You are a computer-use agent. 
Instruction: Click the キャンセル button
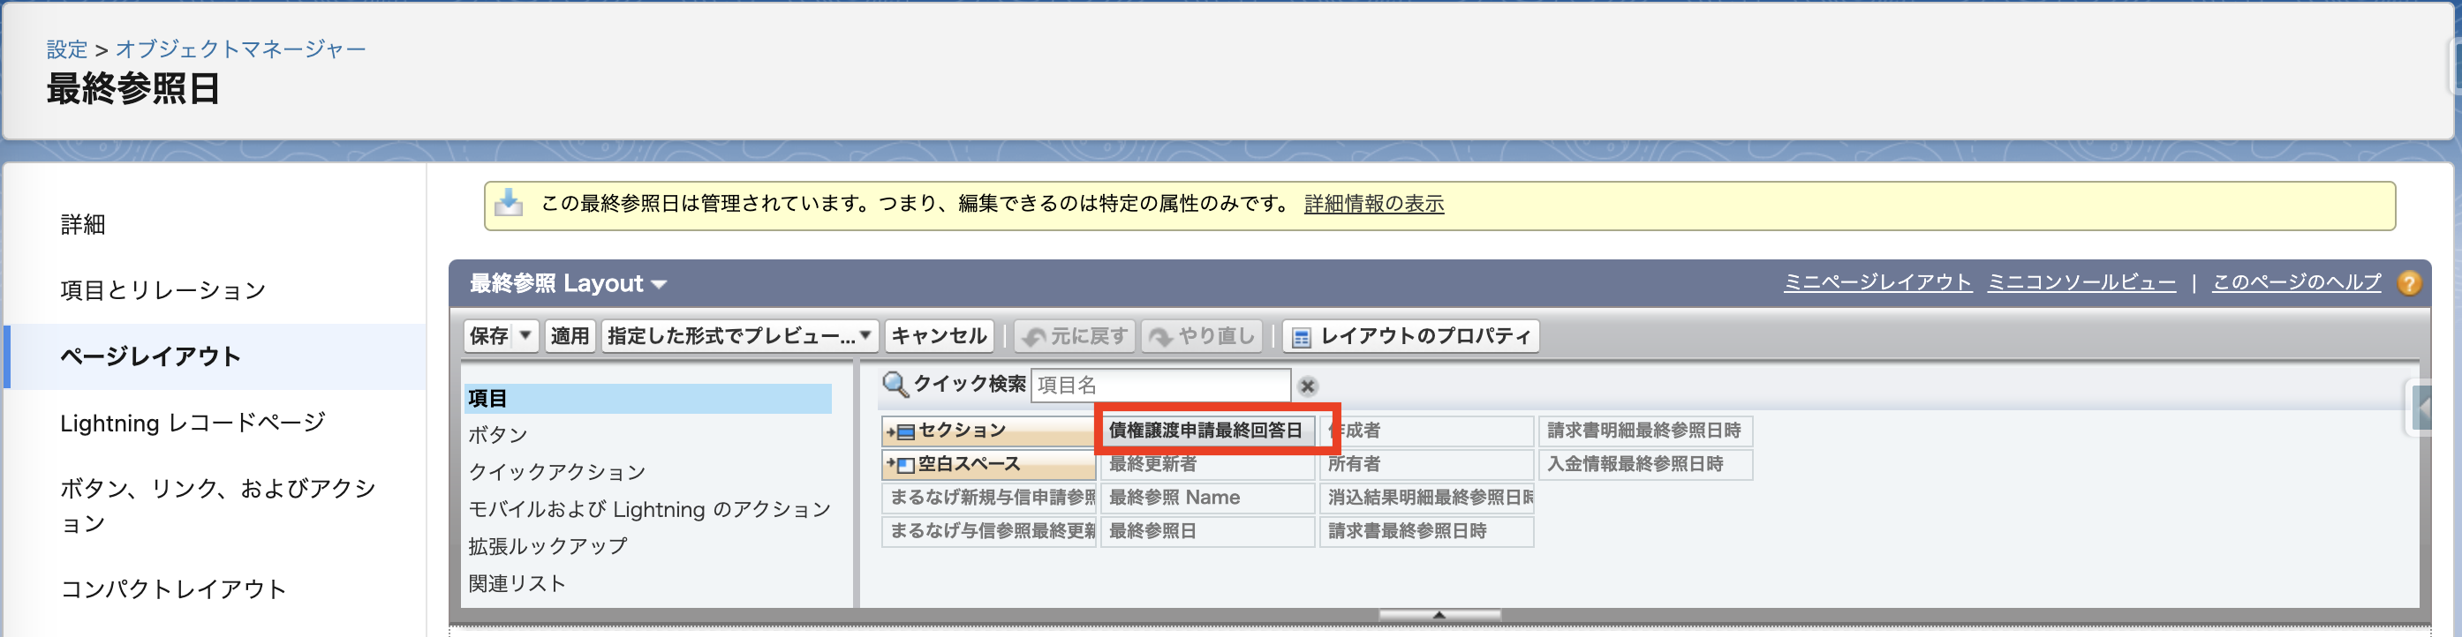click(939, 336)
